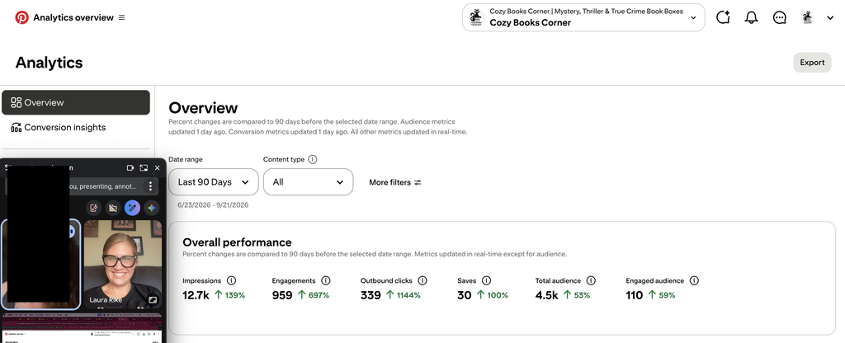The height and width of the screenshot is (343, 845).
Task: Click the 12.7k impressions value
Action: tap(196, 295)
